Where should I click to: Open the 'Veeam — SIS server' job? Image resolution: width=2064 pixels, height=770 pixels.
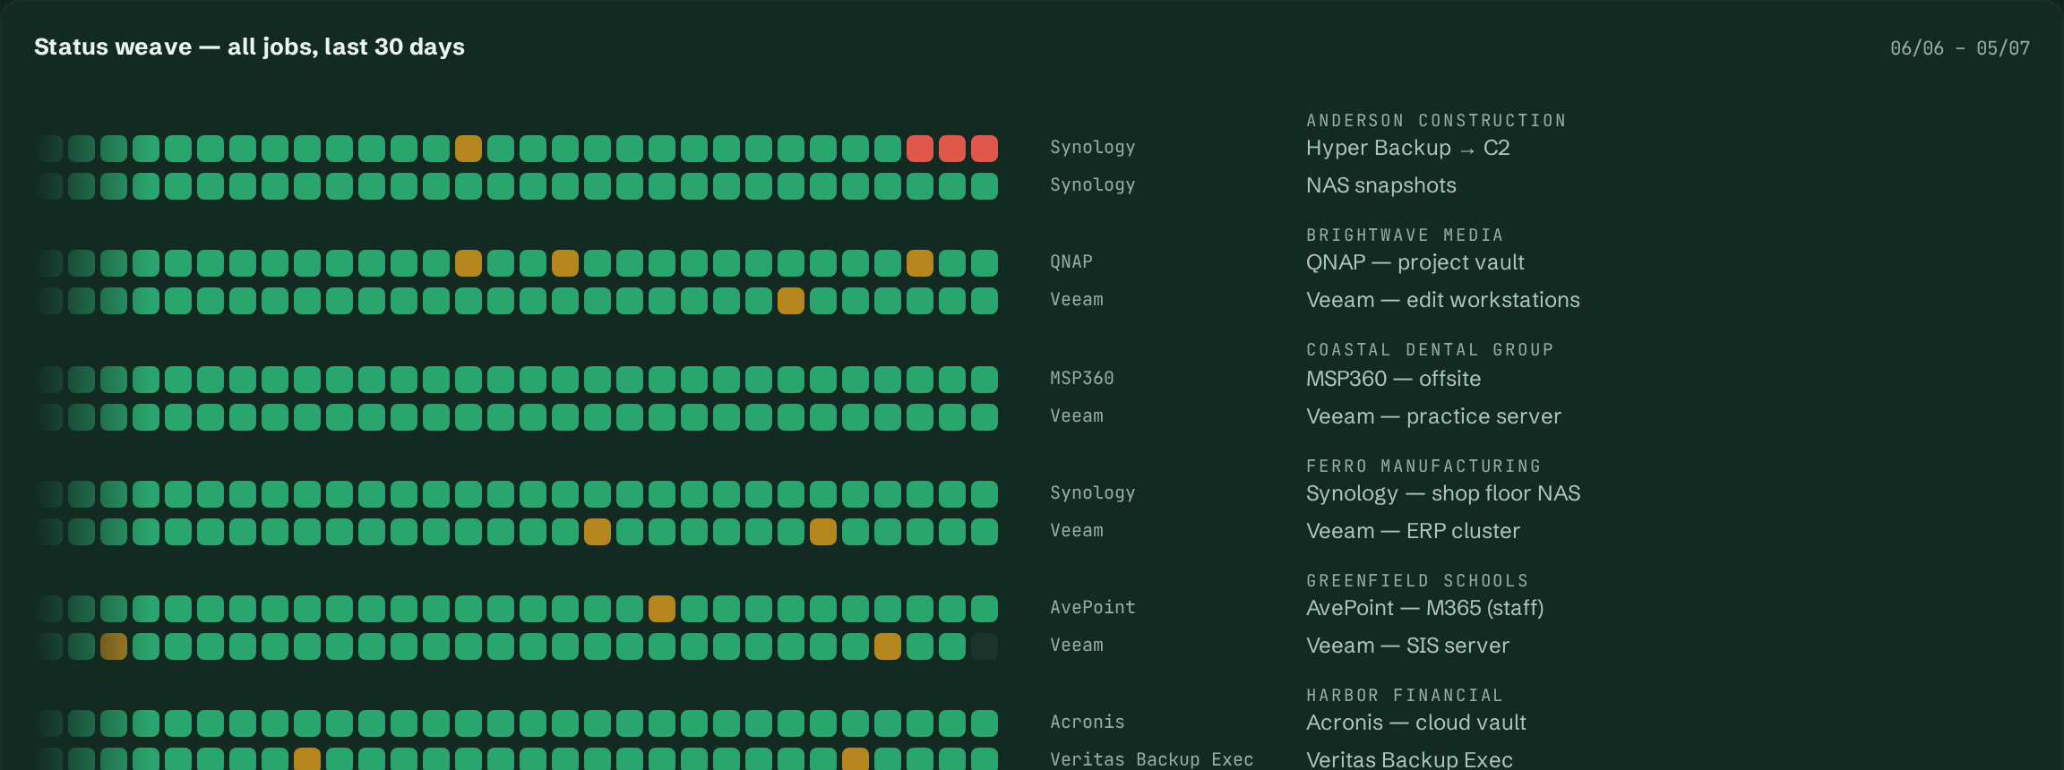(x=1407, y=646)
